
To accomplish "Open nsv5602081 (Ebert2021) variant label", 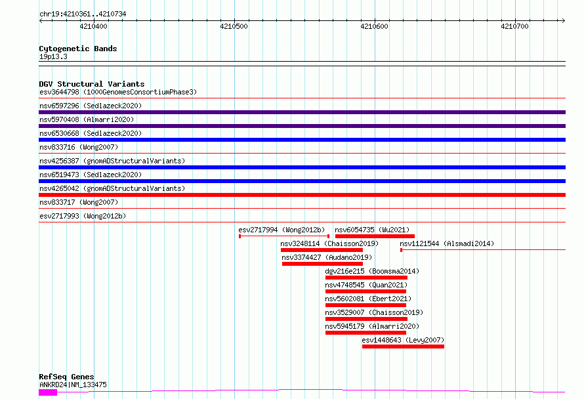I will pyautogui.click(x=368, y=299).
